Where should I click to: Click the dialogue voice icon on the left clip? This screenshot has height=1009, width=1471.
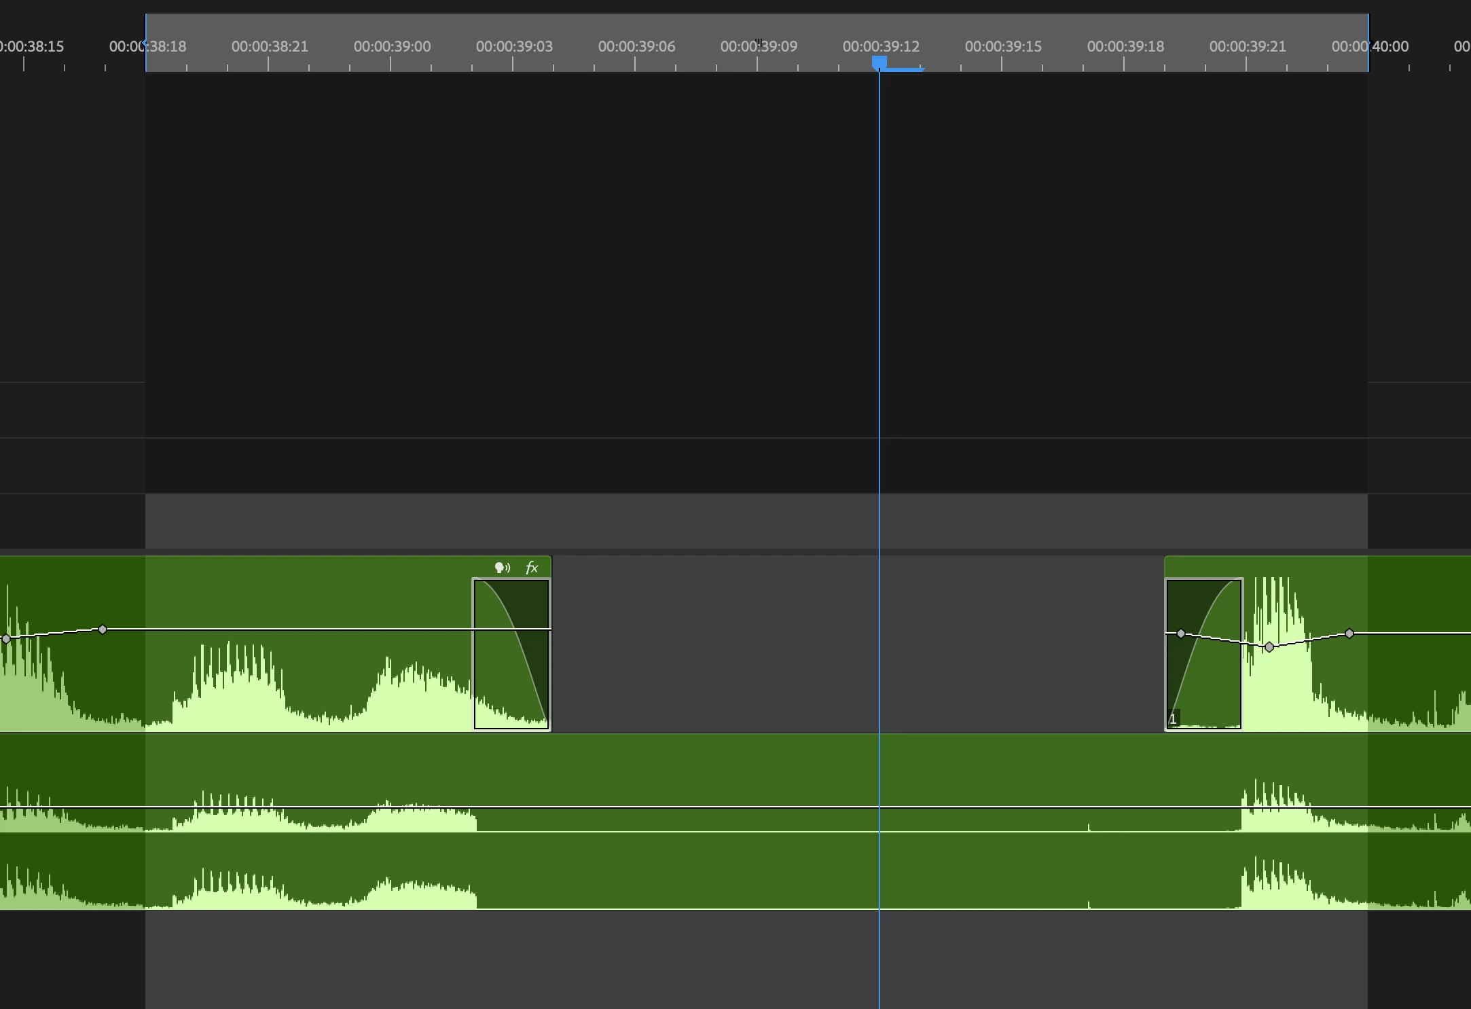[x=502, y=568]
